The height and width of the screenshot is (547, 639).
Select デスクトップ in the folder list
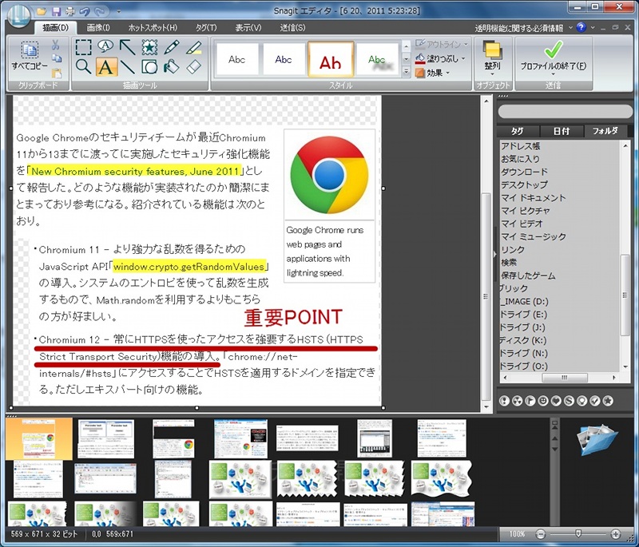525,184
